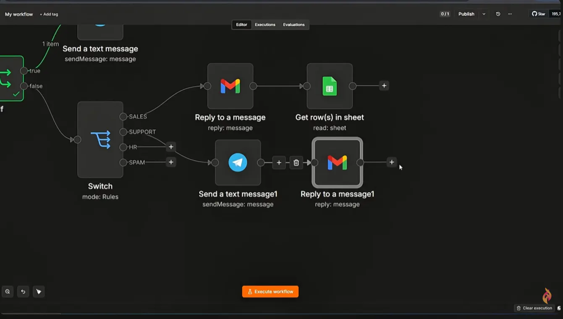
Task: Click the Reply to a message1 label
Action: pyautogui.click(x=337, y=194)
